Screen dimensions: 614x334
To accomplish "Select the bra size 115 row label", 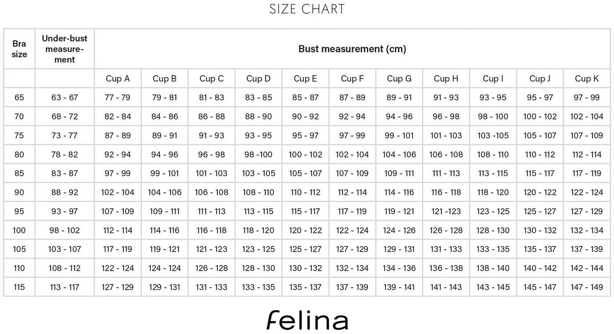I will 19,287.
